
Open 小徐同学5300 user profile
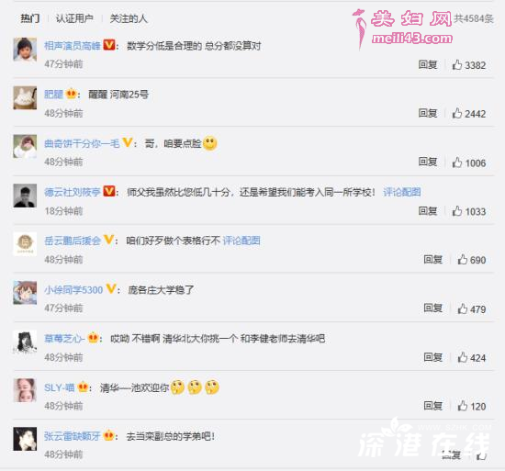[73, 290]
